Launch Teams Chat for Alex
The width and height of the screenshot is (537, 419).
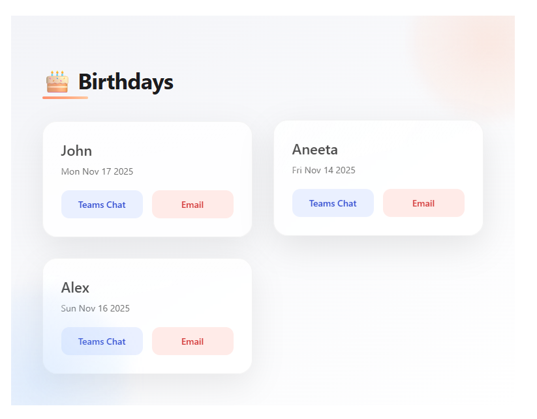[x=102, y=341]
